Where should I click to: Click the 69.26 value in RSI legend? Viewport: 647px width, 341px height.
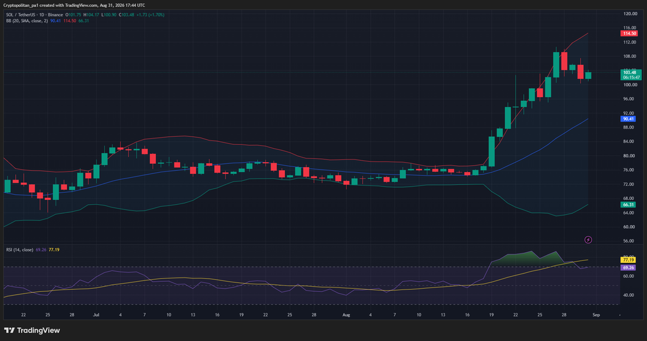point(40,250)
